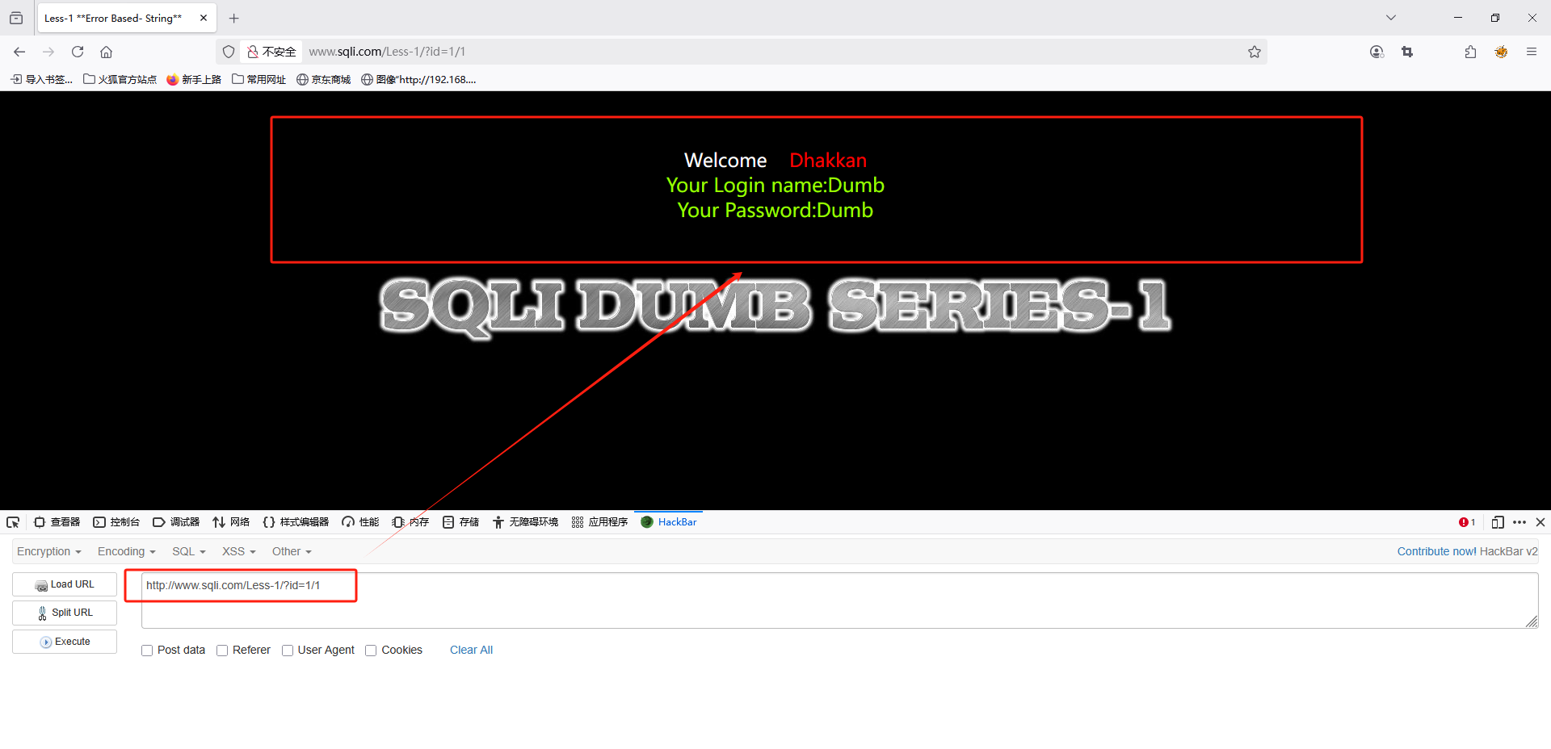The width and height of the screenshot is (1551, 749).
Task: Activate the element picker tool in devtools
Action: point(13,522)
